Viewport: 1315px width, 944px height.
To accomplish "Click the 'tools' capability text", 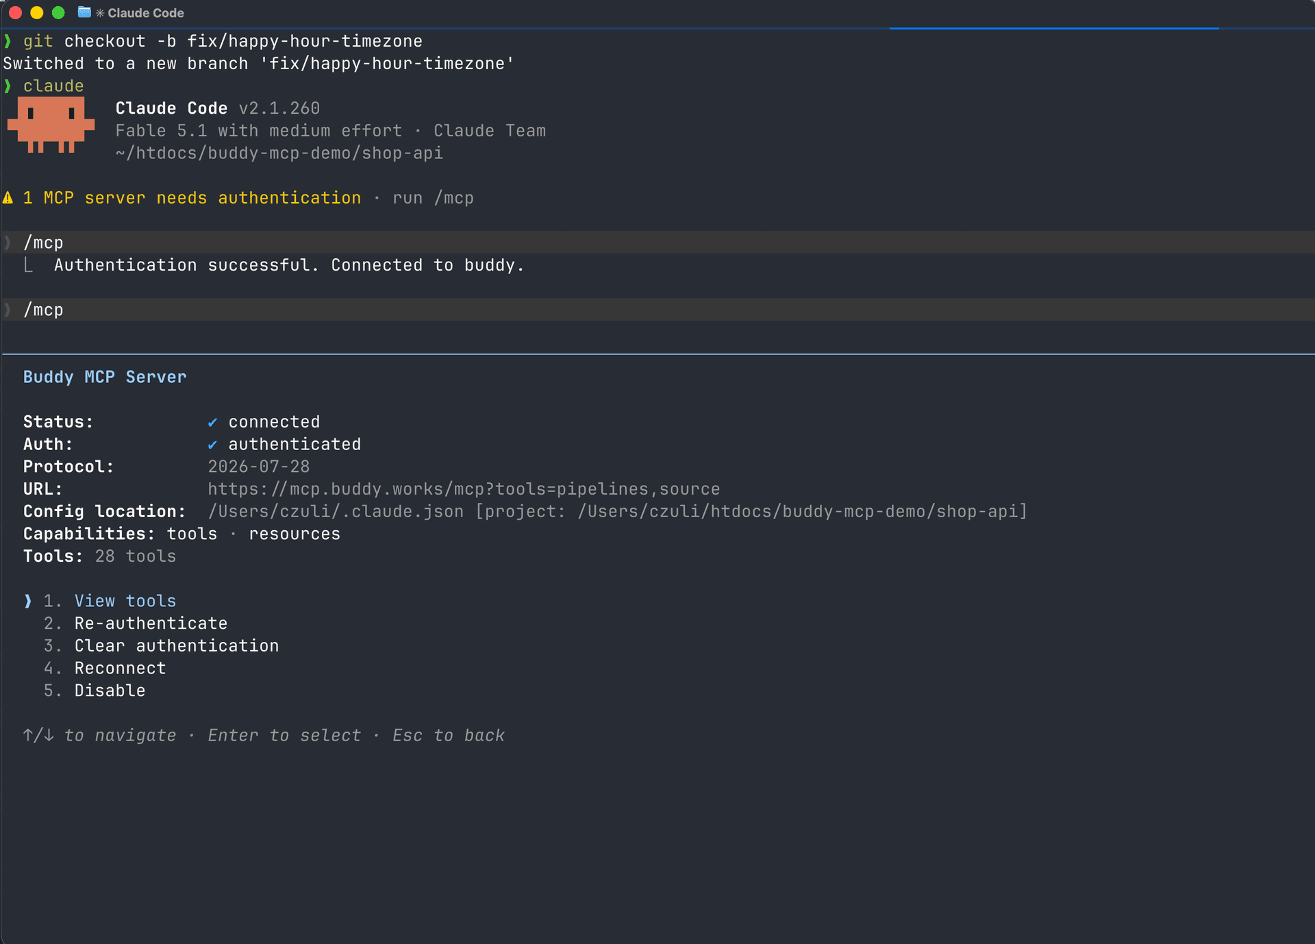I will [x=192, y=534].
